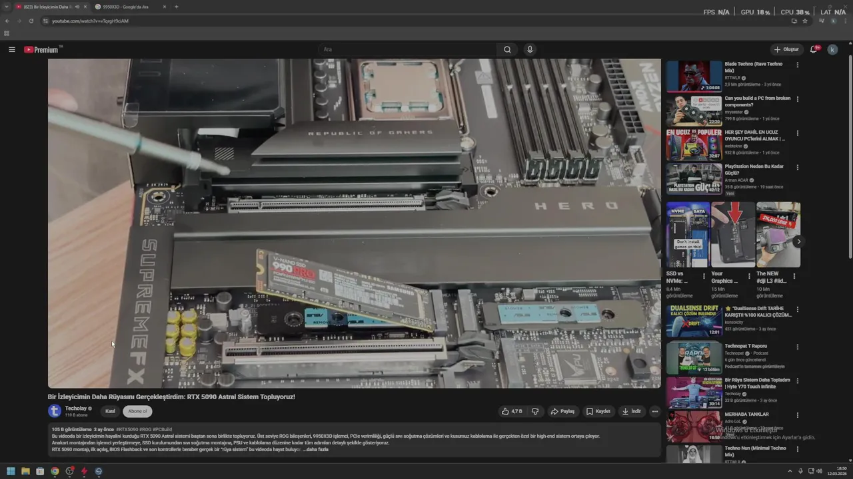Click the browser address bar URL

(90, 21)
